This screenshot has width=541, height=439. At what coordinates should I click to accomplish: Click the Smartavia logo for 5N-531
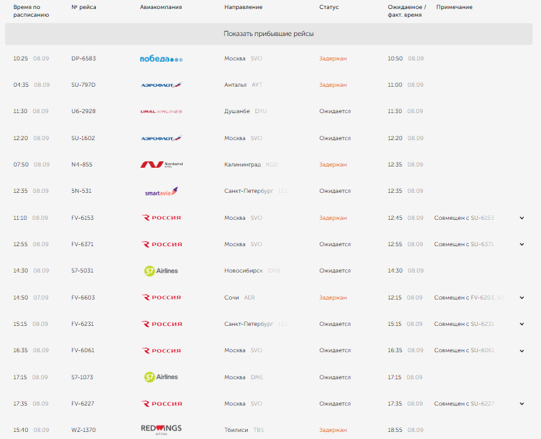[x=161, y=192]
